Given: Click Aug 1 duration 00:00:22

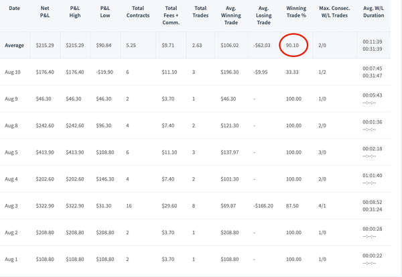Looking at the screenshot, I should 373,256.
